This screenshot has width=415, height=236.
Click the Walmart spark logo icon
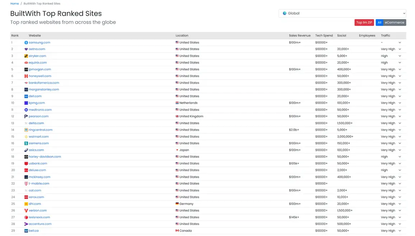(26, 137)
